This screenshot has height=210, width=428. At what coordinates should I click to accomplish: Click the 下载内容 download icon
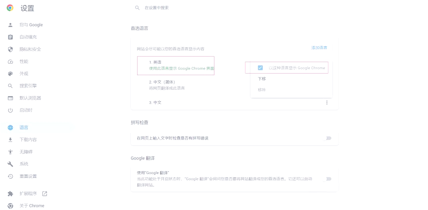11,140
